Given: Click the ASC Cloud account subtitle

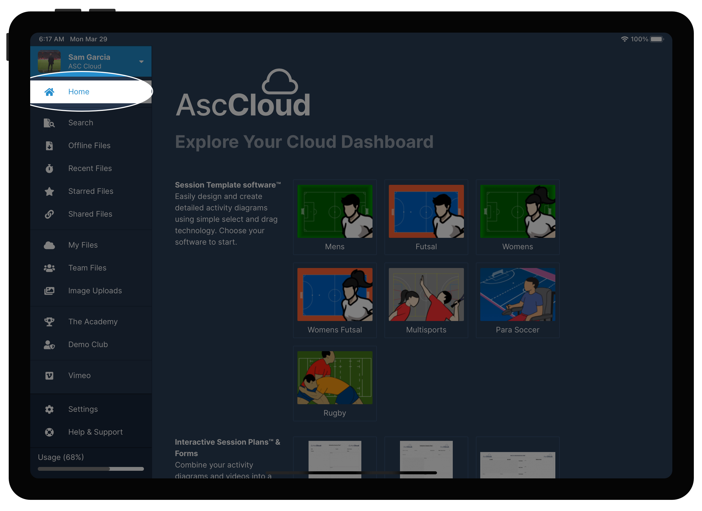Looking at the screenshot, I should pos(85,67).
